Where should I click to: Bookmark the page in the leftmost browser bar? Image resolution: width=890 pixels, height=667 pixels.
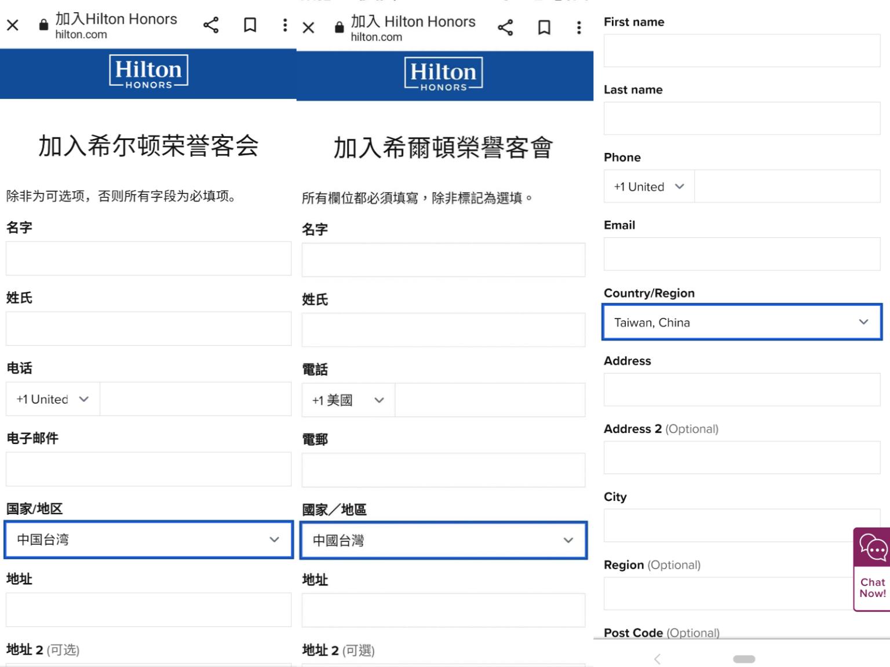click(250, 25)
